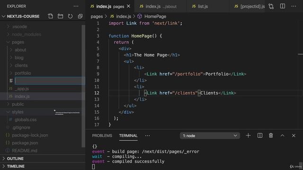Expand the about folder
Screen dimensions: 303x170
[11, 50]
